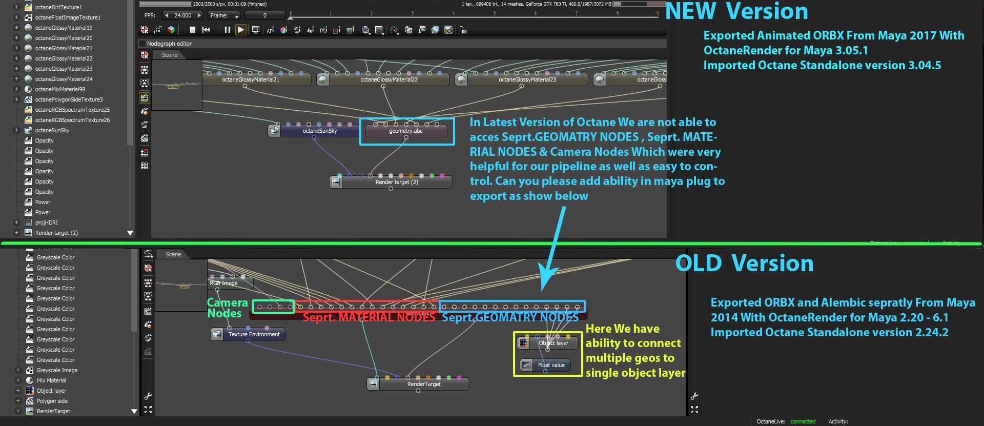The image size is (984, 426).
Task: Open the render priority gauge dropdown
Action: click(394, 30)
